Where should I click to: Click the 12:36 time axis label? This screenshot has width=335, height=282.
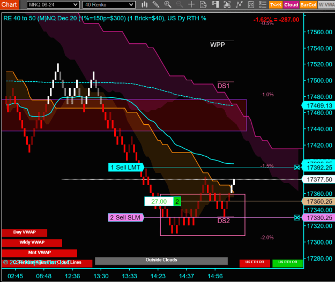[72, 276]
